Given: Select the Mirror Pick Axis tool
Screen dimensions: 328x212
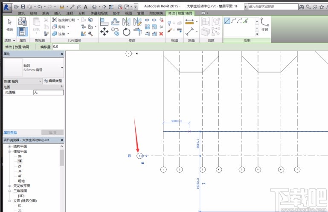Looking at the screenshot, I should coord(126,22).
